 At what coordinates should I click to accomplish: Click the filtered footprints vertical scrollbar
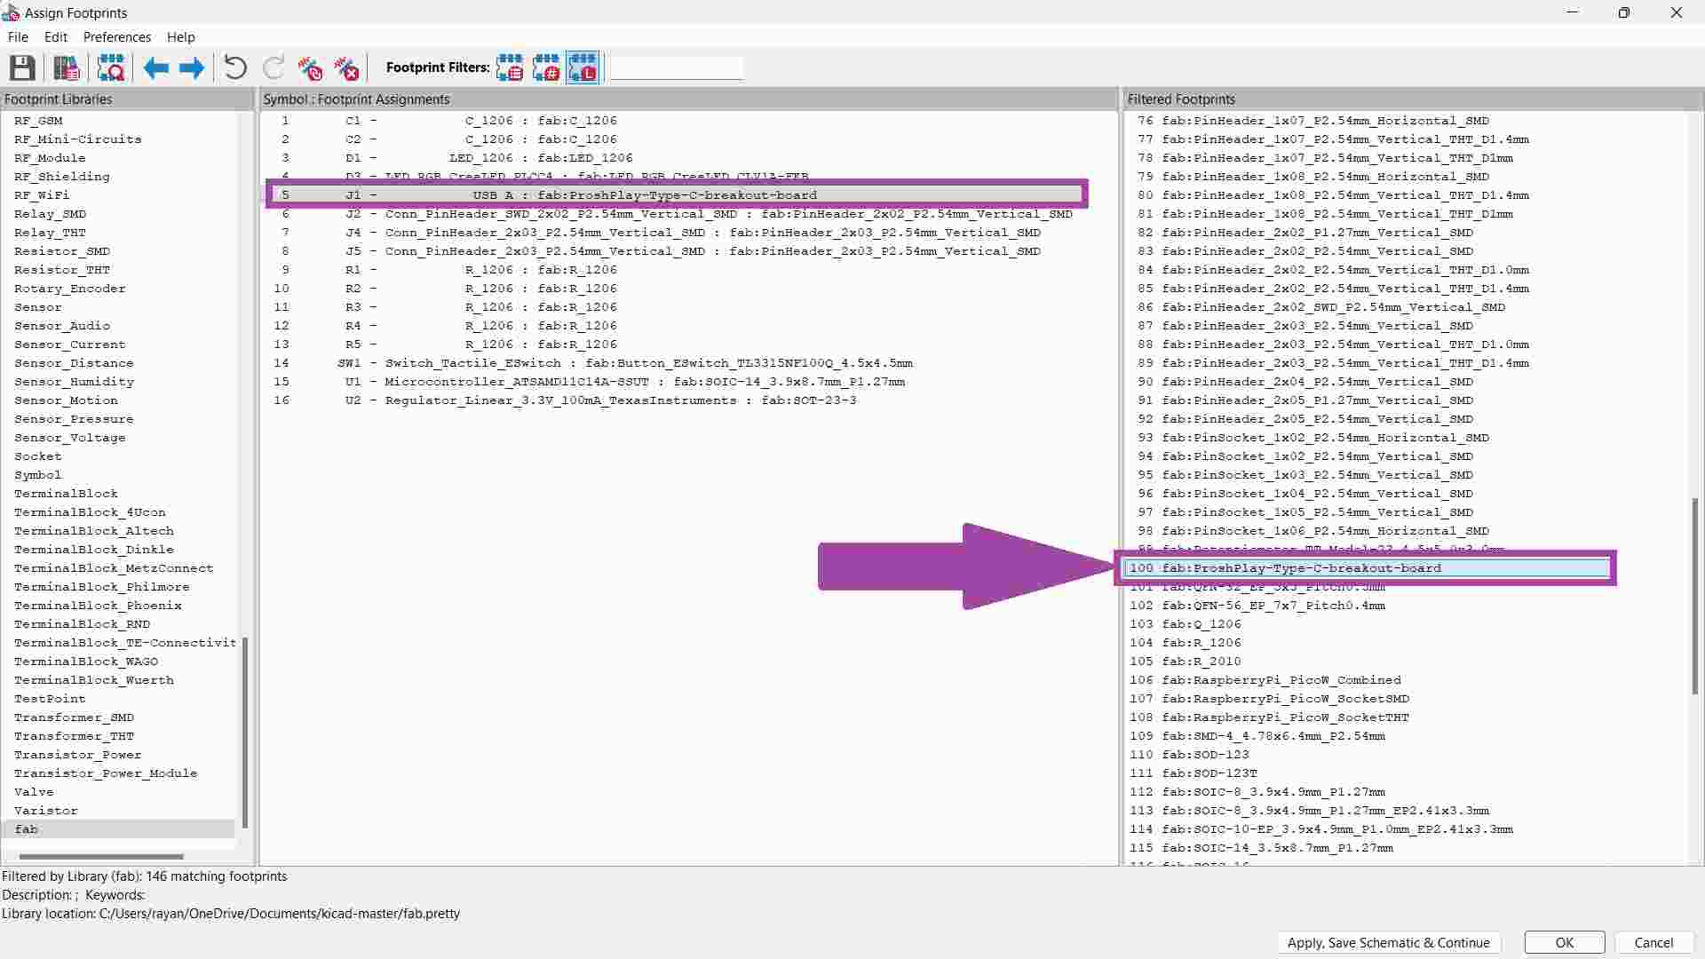tap(1694, 595)
